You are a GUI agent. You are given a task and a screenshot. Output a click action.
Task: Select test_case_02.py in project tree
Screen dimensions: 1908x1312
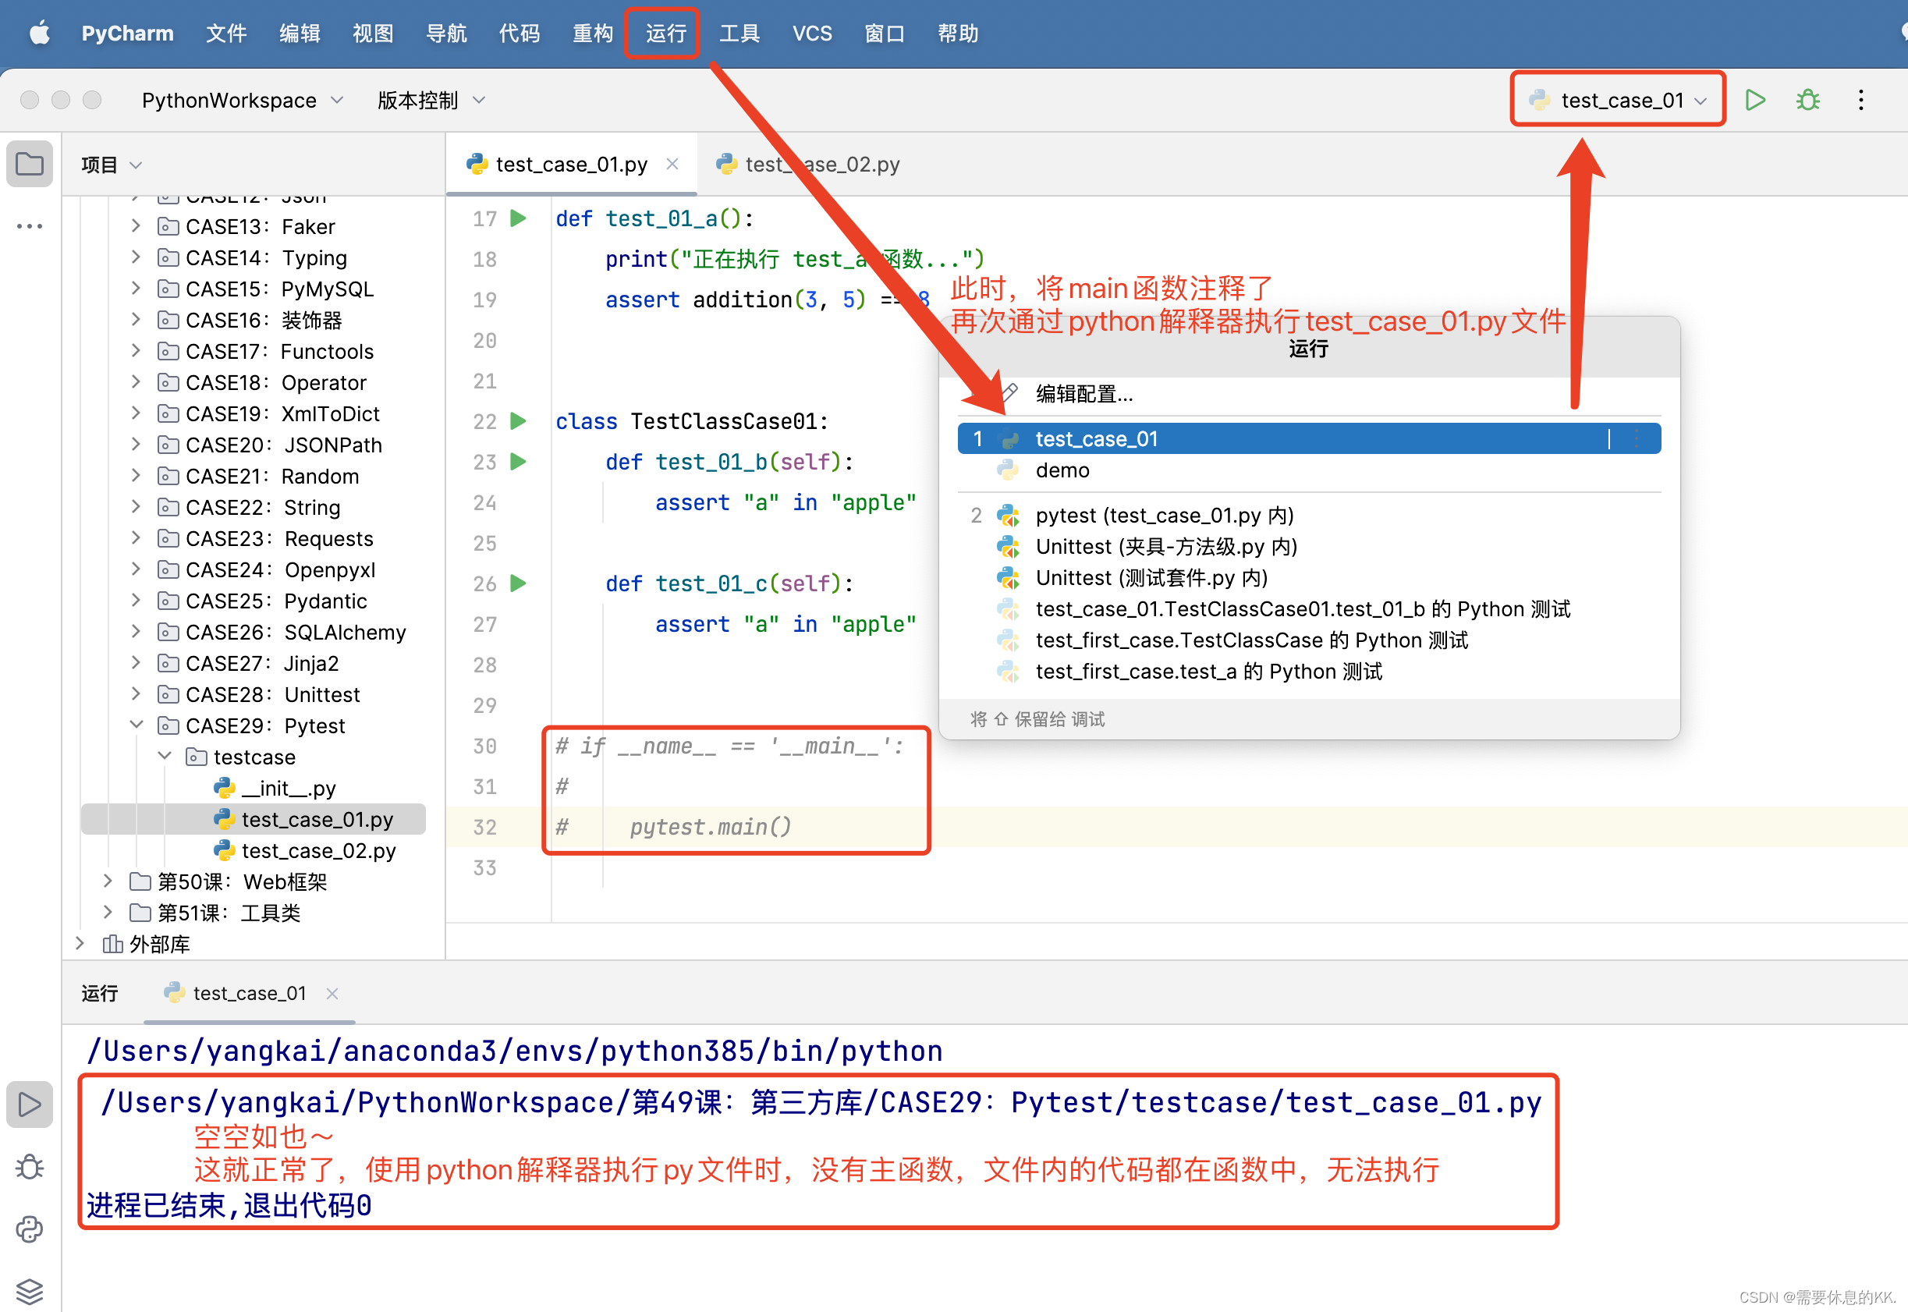pyautogui.click(x=318, y=850)
